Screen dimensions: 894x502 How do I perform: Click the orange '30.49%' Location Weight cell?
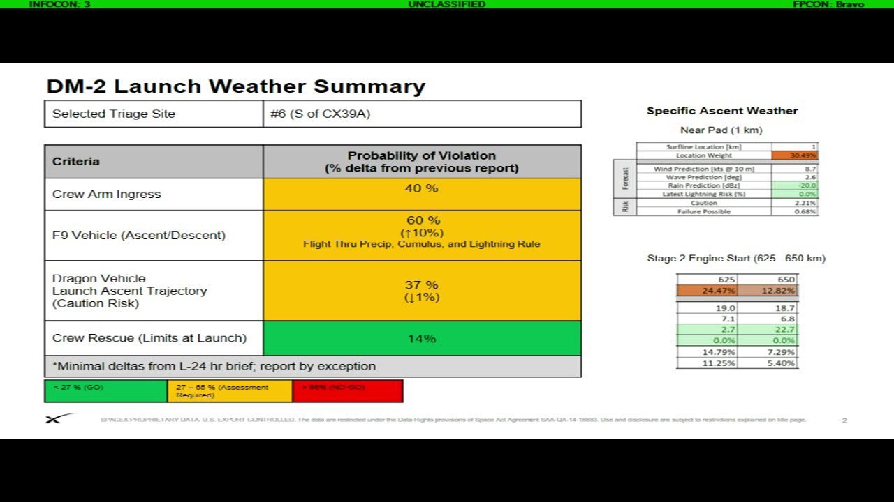click(x=795, y=155)
